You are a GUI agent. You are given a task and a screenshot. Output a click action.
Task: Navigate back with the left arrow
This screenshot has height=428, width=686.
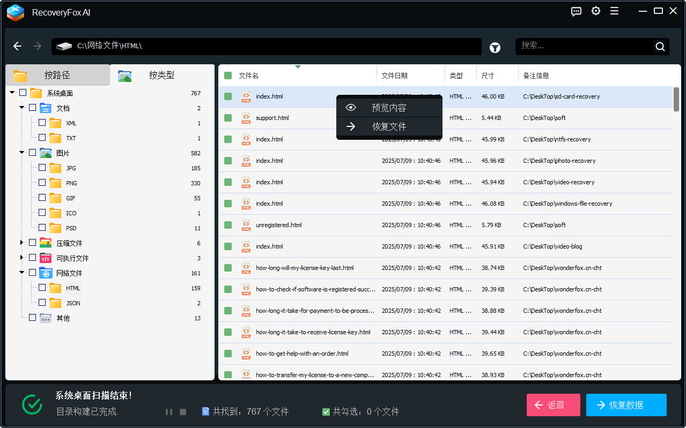click(x=18, y=46)
